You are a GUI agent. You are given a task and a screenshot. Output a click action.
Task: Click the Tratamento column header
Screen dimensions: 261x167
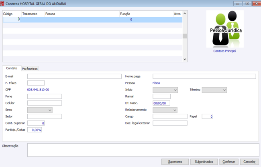(x=33, y=14)
